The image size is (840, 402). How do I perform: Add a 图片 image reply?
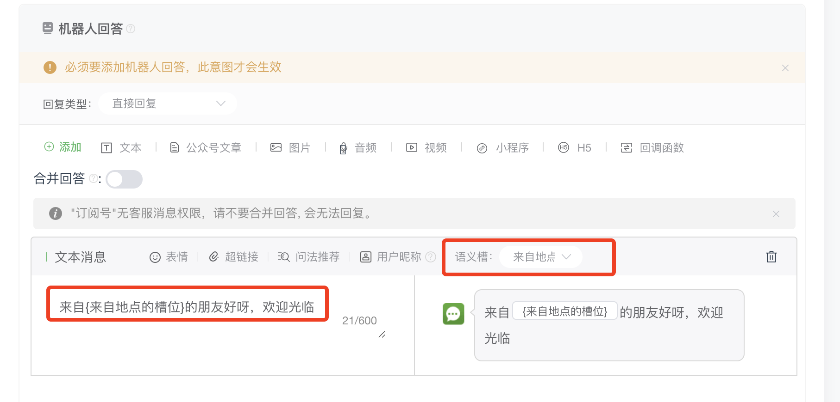tap(290, 148)
